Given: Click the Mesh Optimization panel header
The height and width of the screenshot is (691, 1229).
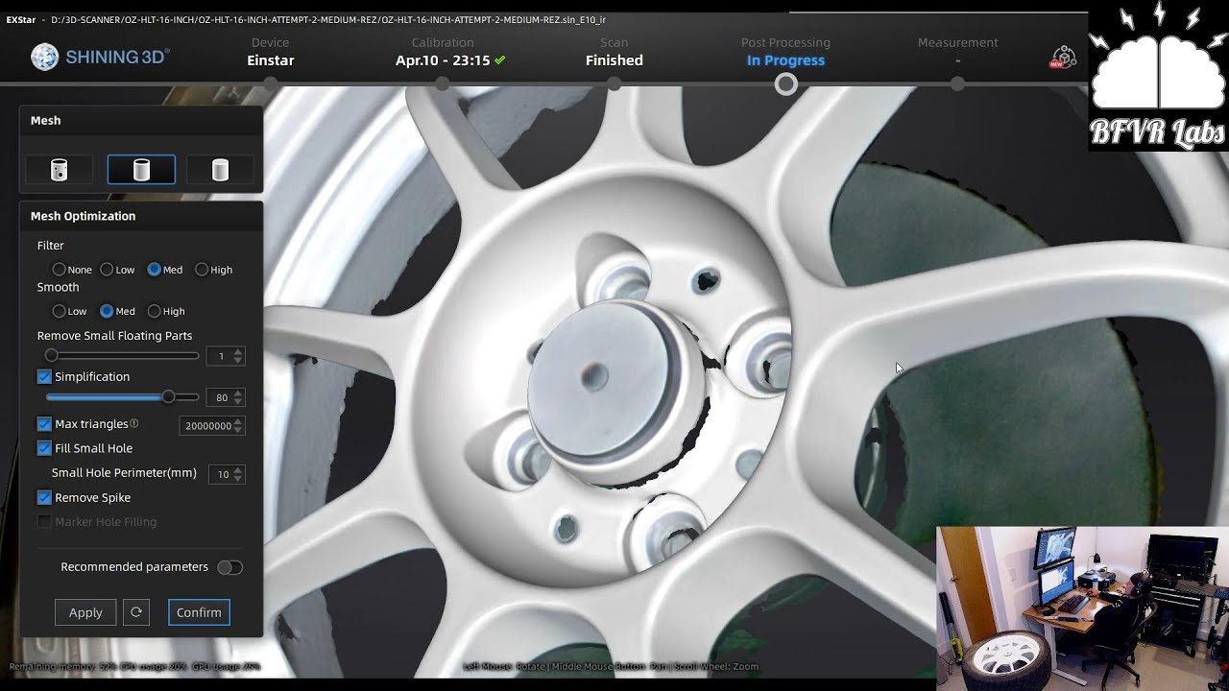Looking at the screenshot, I should point(141,216).
